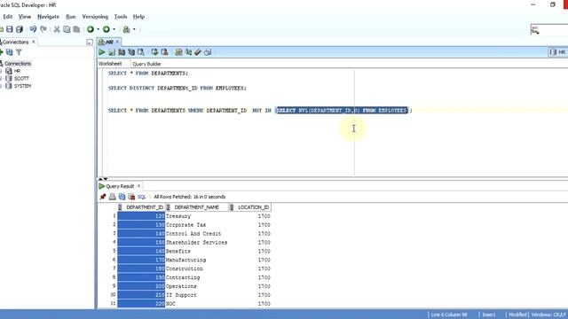Click the To Upper/Lower/InitCap icon
The width and height of the screenshot is (568, 319).
(x=188, y=52)
